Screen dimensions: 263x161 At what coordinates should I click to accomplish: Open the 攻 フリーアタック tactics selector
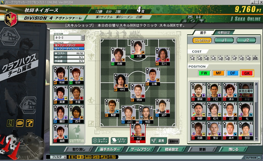69,45
